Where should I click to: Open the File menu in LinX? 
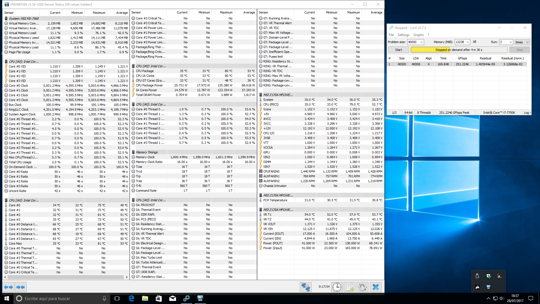tap(391, 35)
